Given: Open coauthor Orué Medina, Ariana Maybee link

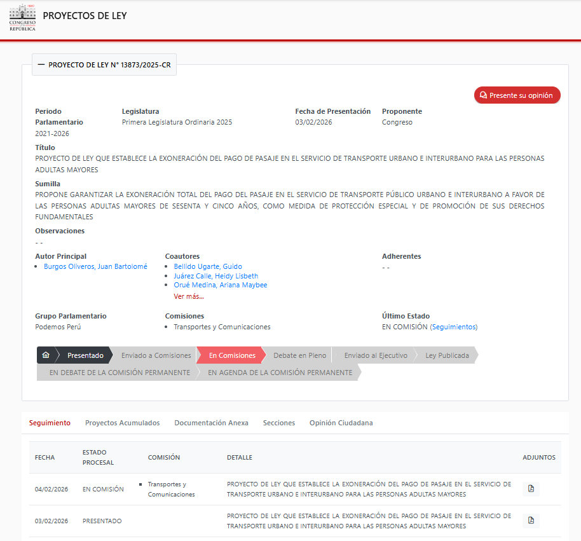Looking at the screenshot, I should (221, 285).
